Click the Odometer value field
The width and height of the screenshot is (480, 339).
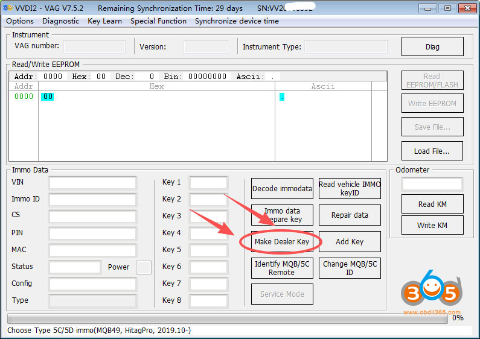point(432,184)
